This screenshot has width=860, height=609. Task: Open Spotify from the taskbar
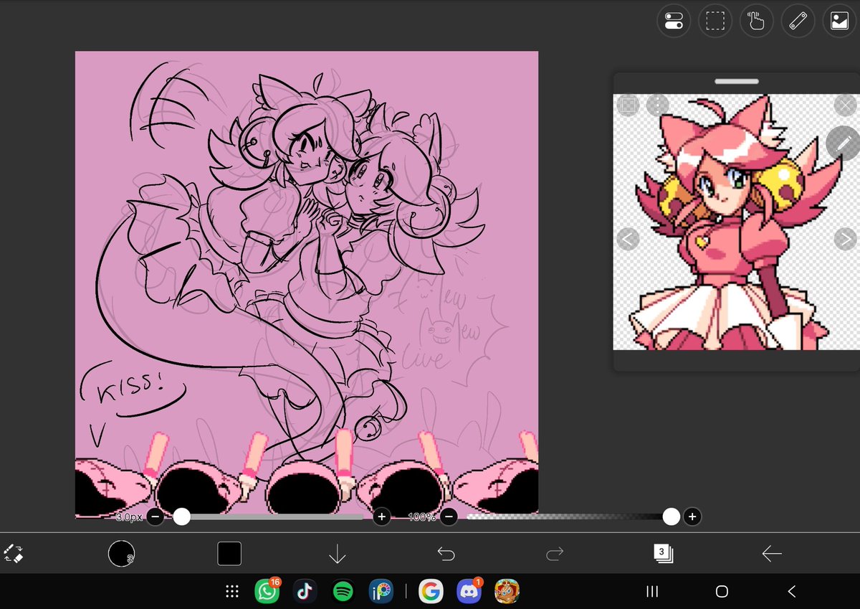(x=343, y=592)
